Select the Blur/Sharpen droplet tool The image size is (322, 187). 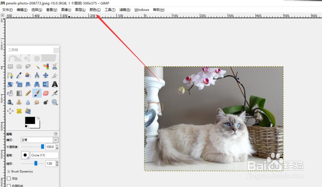coord(28,102)
